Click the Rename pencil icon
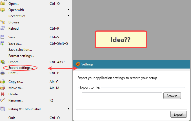This screenshot has width=191, height=121. coord(3,100)
